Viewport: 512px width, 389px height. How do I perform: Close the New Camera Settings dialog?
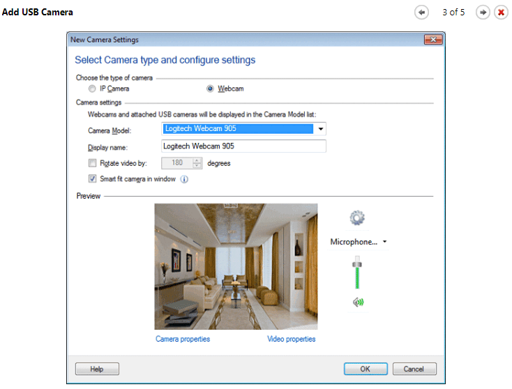[433, 40]
